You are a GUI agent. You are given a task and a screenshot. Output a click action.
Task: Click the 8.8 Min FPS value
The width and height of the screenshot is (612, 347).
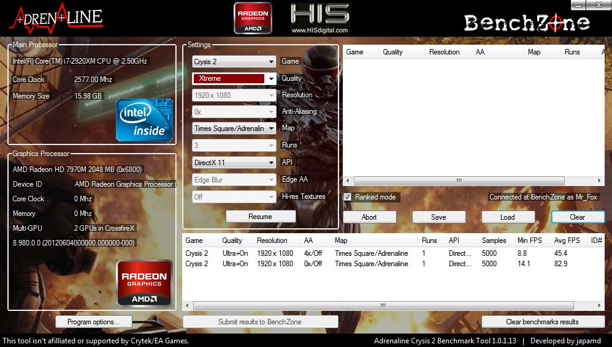tap(522, 253)
